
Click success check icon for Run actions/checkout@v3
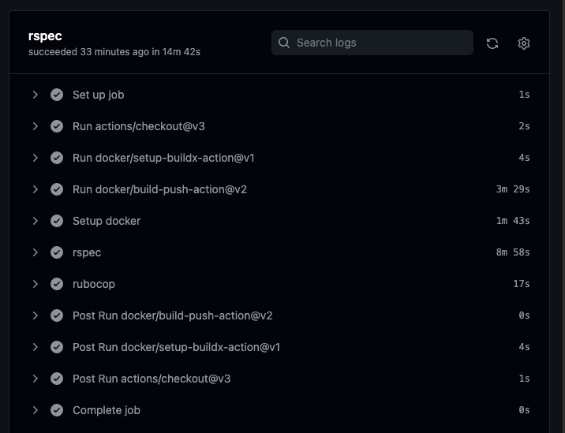tap(57, 126)
